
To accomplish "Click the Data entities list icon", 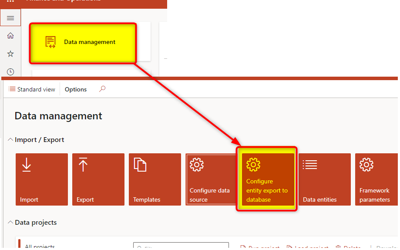I will tap(310, 165).
